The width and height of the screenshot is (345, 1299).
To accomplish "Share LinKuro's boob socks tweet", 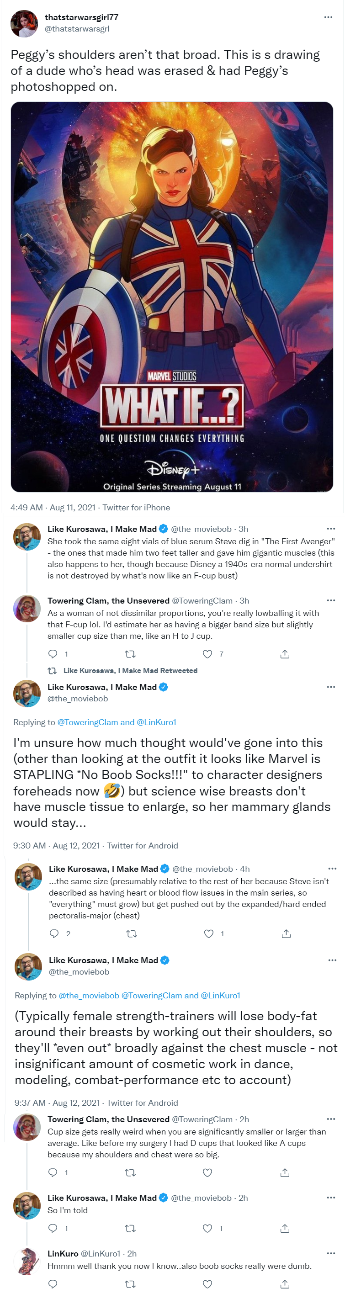I will pyautogui.click(x=285, y=1284).
